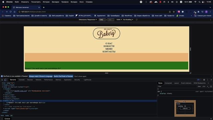Activate the inspect element picker icon
The image size is (213, 120).
[2, 80]
